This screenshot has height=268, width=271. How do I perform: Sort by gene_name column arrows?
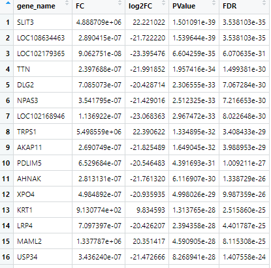pyautogui.click(x=67, y=3)
